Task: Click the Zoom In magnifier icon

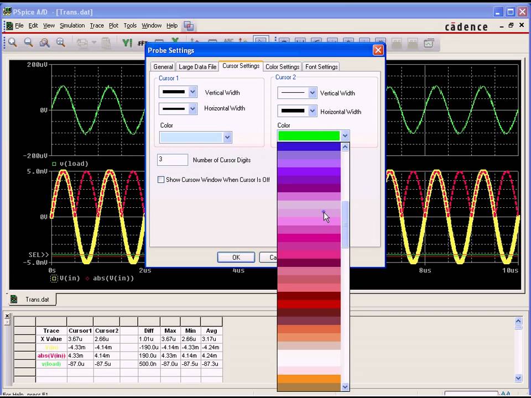Action: click(13, 43)
